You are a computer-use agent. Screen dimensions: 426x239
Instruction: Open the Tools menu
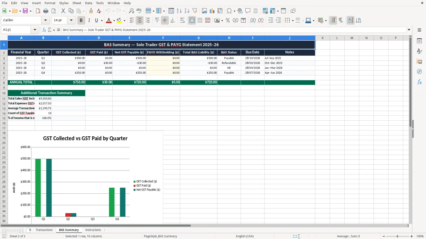point(100,3)
